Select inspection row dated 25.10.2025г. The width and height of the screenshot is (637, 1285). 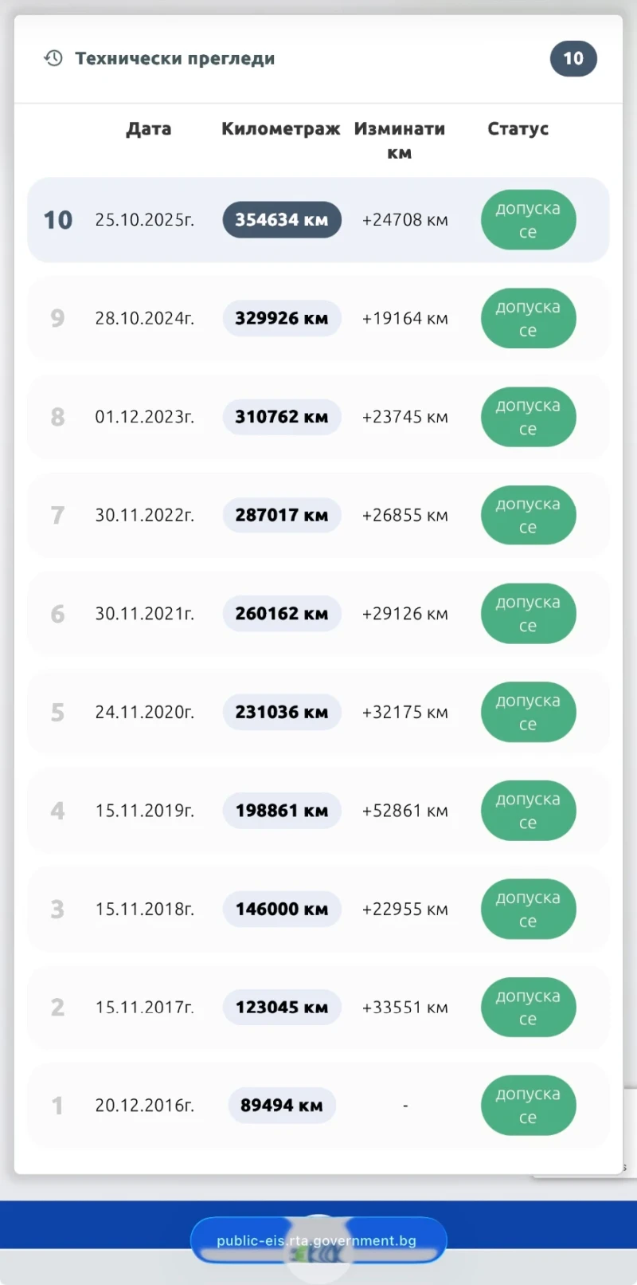click(x=144, y=220)
